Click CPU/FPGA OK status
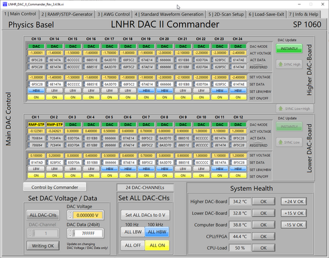Screen dimensions: 329x258 click(x=263, y=236)
